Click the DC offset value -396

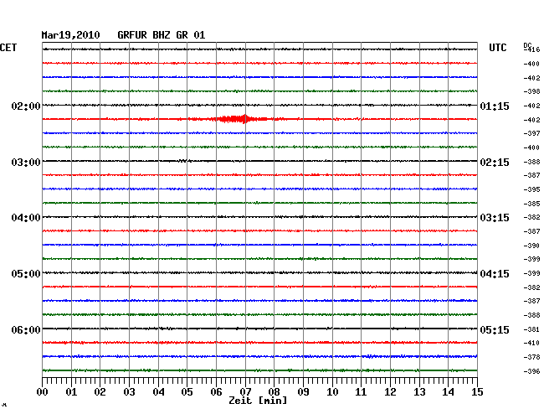(531, 371)
